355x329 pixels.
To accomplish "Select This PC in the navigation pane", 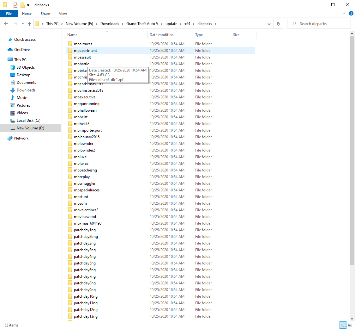I will click(x=20, y=60).
